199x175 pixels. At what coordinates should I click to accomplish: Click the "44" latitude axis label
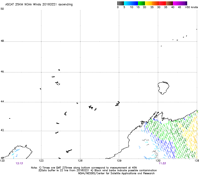2,101
